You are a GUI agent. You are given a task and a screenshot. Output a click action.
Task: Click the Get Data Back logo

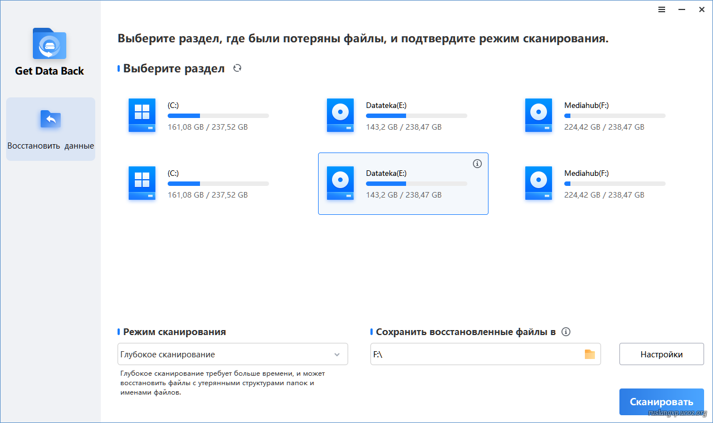click(50, 44)
